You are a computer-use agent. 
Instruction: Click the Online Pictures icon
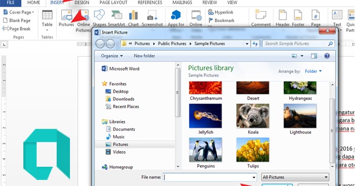(x=83, y=20)
